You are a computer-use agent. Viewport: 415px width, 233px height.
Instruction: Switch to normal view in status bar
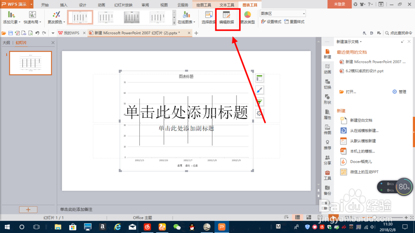298,217
